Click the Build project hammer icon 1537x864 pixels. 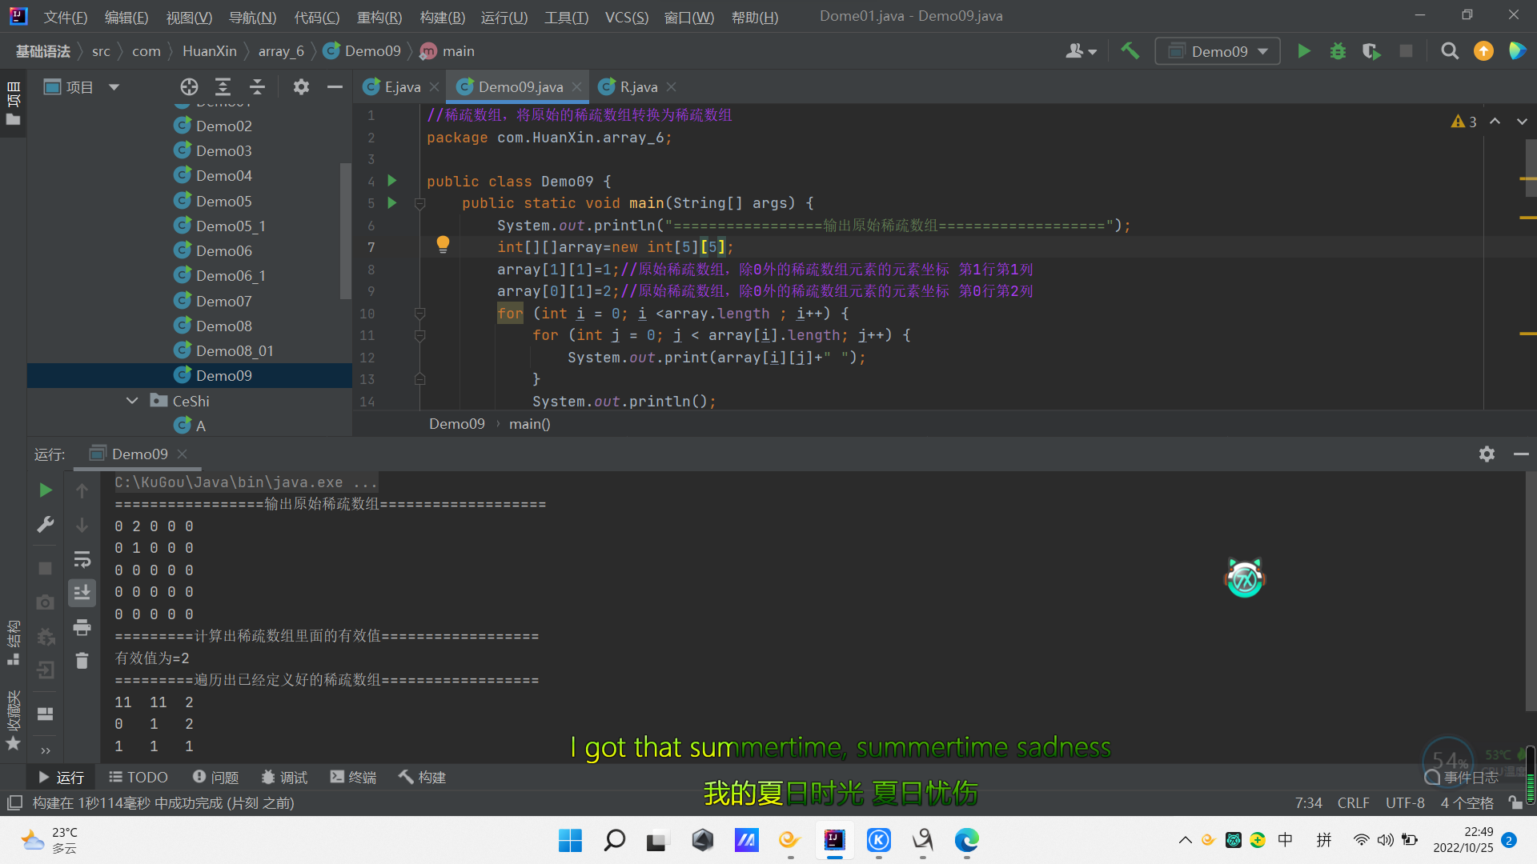coord(1130,51)
